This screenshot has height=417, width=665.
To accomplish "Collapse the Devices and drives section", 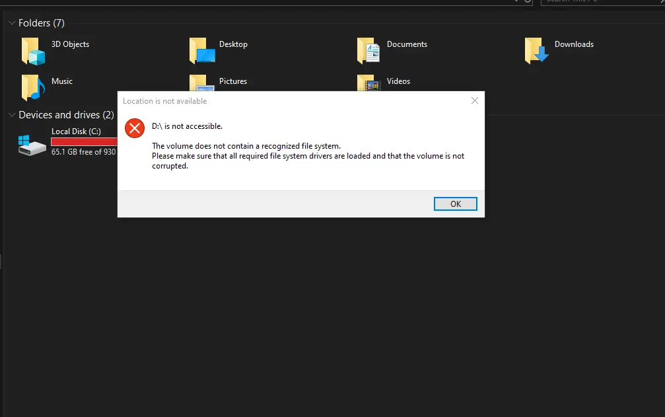I will click(12, 115).
